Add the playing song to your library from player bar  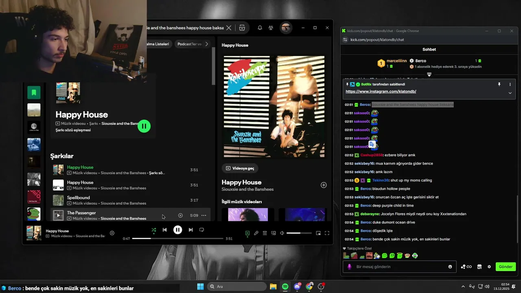coord(112,233)
